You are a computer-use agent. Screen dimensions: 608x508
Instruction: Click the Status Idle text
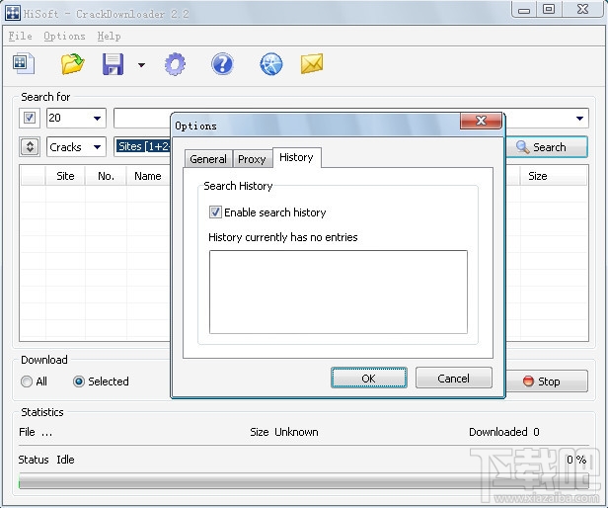[x=46, y=460]
